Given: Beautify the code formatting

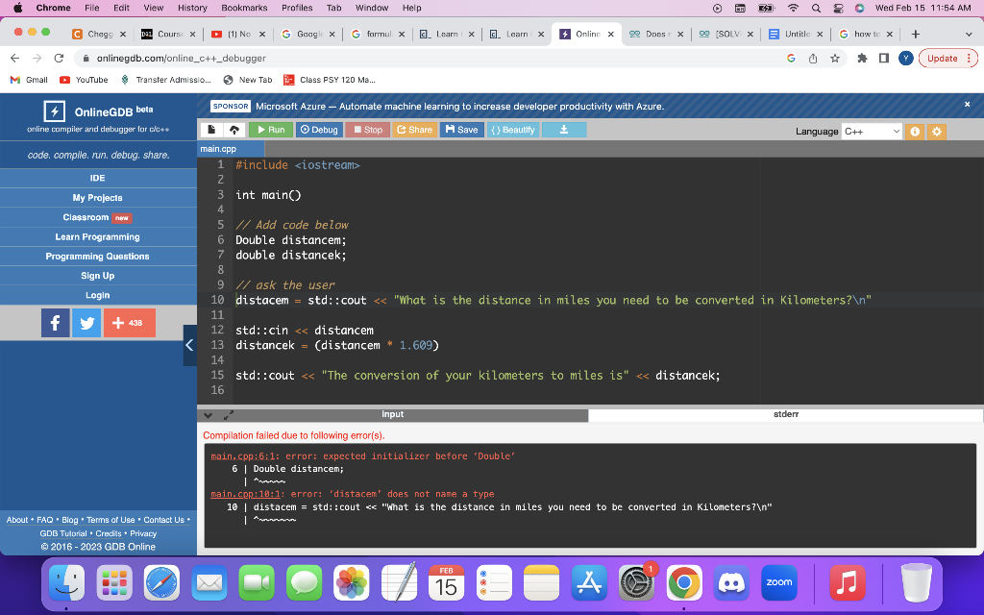Looking at the screenshot, I should pyautogui.click(x=512, y=129).
